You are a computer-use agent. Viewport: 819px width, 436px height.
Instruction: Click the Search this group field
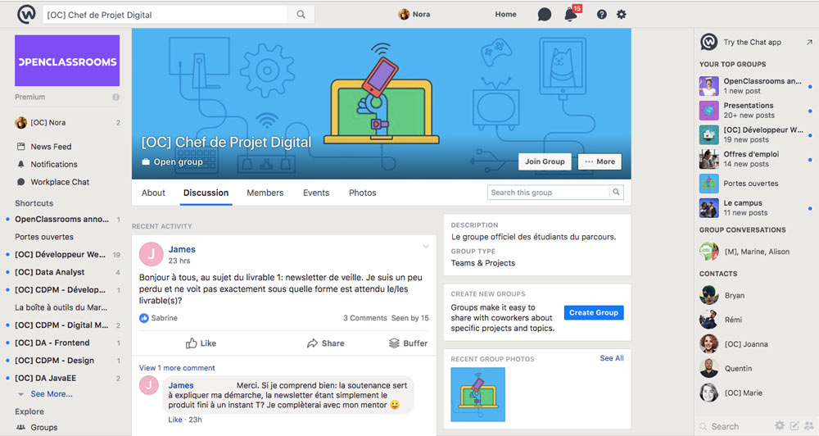point(549,193)
